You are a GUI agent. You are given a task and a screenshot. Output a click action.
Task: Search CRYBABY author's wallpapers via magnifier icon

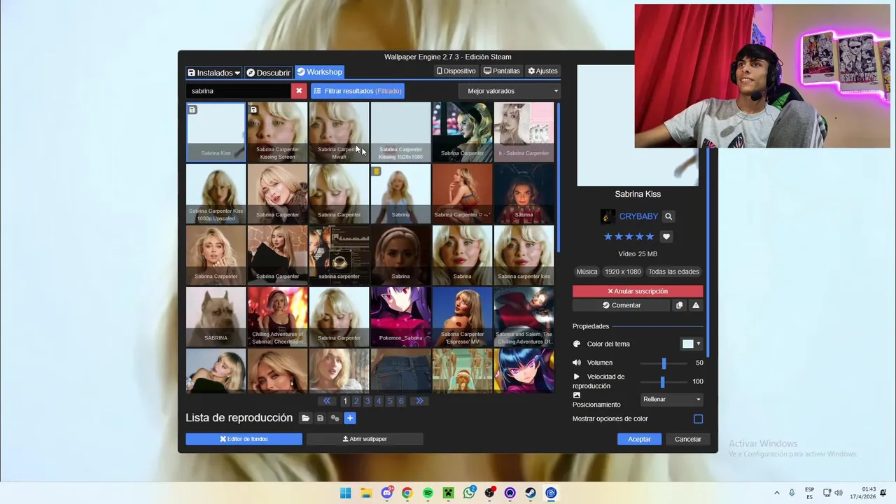668,217
